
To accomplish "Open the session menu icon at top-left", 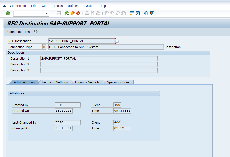I will [5, 5].
